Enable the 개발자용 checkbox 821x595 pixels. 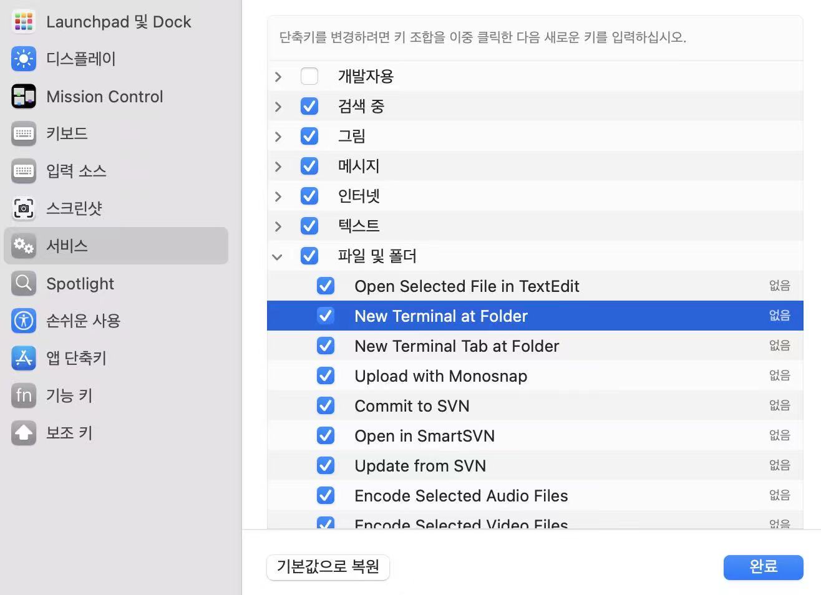[x=309, y=76]
